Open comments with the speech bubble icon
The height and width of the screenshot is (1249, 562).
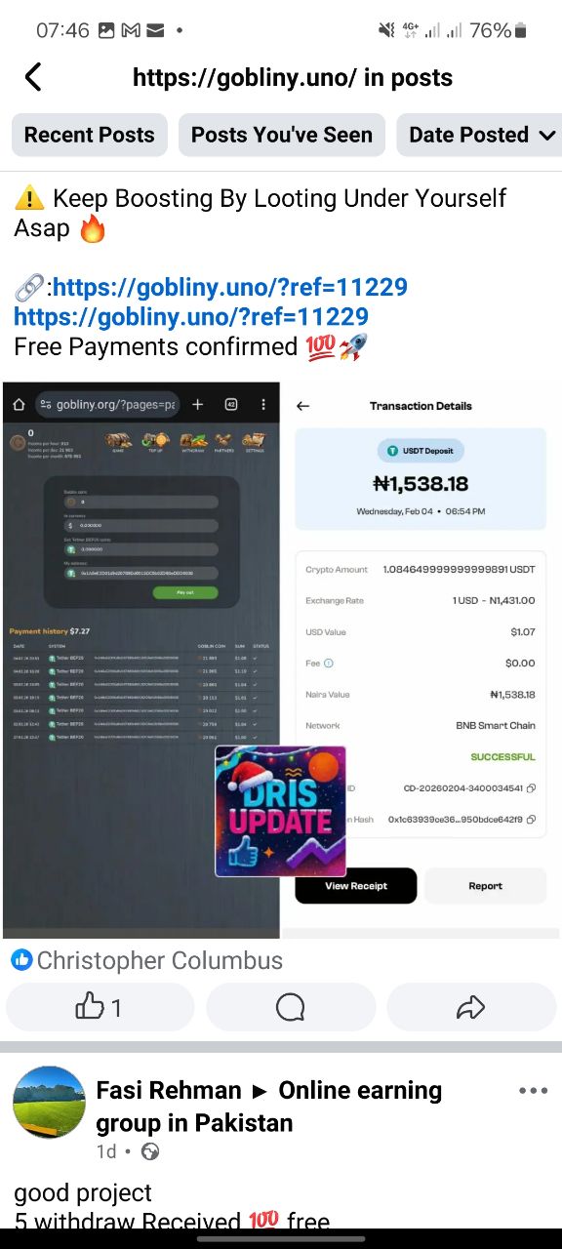coord(291,1007)
